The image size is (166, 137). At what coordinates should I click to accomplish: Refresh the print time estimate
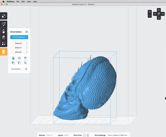click(88, 135)
